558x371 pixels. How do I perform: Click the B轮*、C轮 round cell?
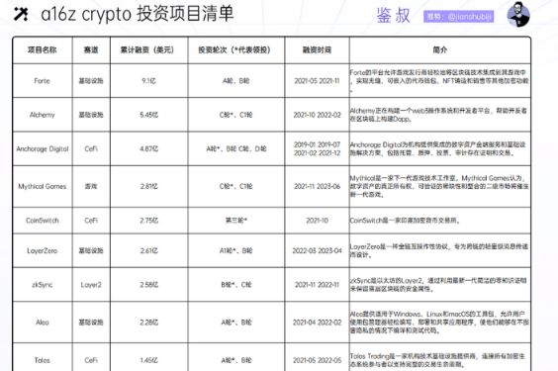(236, 285)
